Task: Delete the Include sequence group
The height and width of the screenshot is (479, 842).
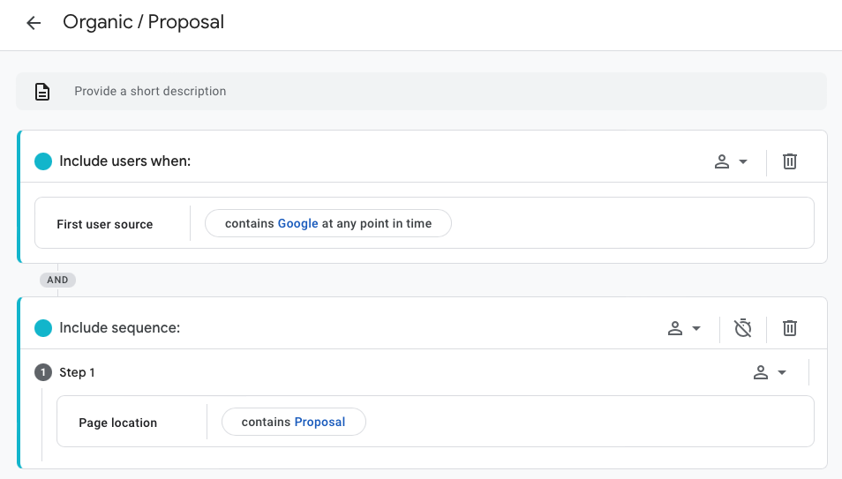Action: point(789,327)
